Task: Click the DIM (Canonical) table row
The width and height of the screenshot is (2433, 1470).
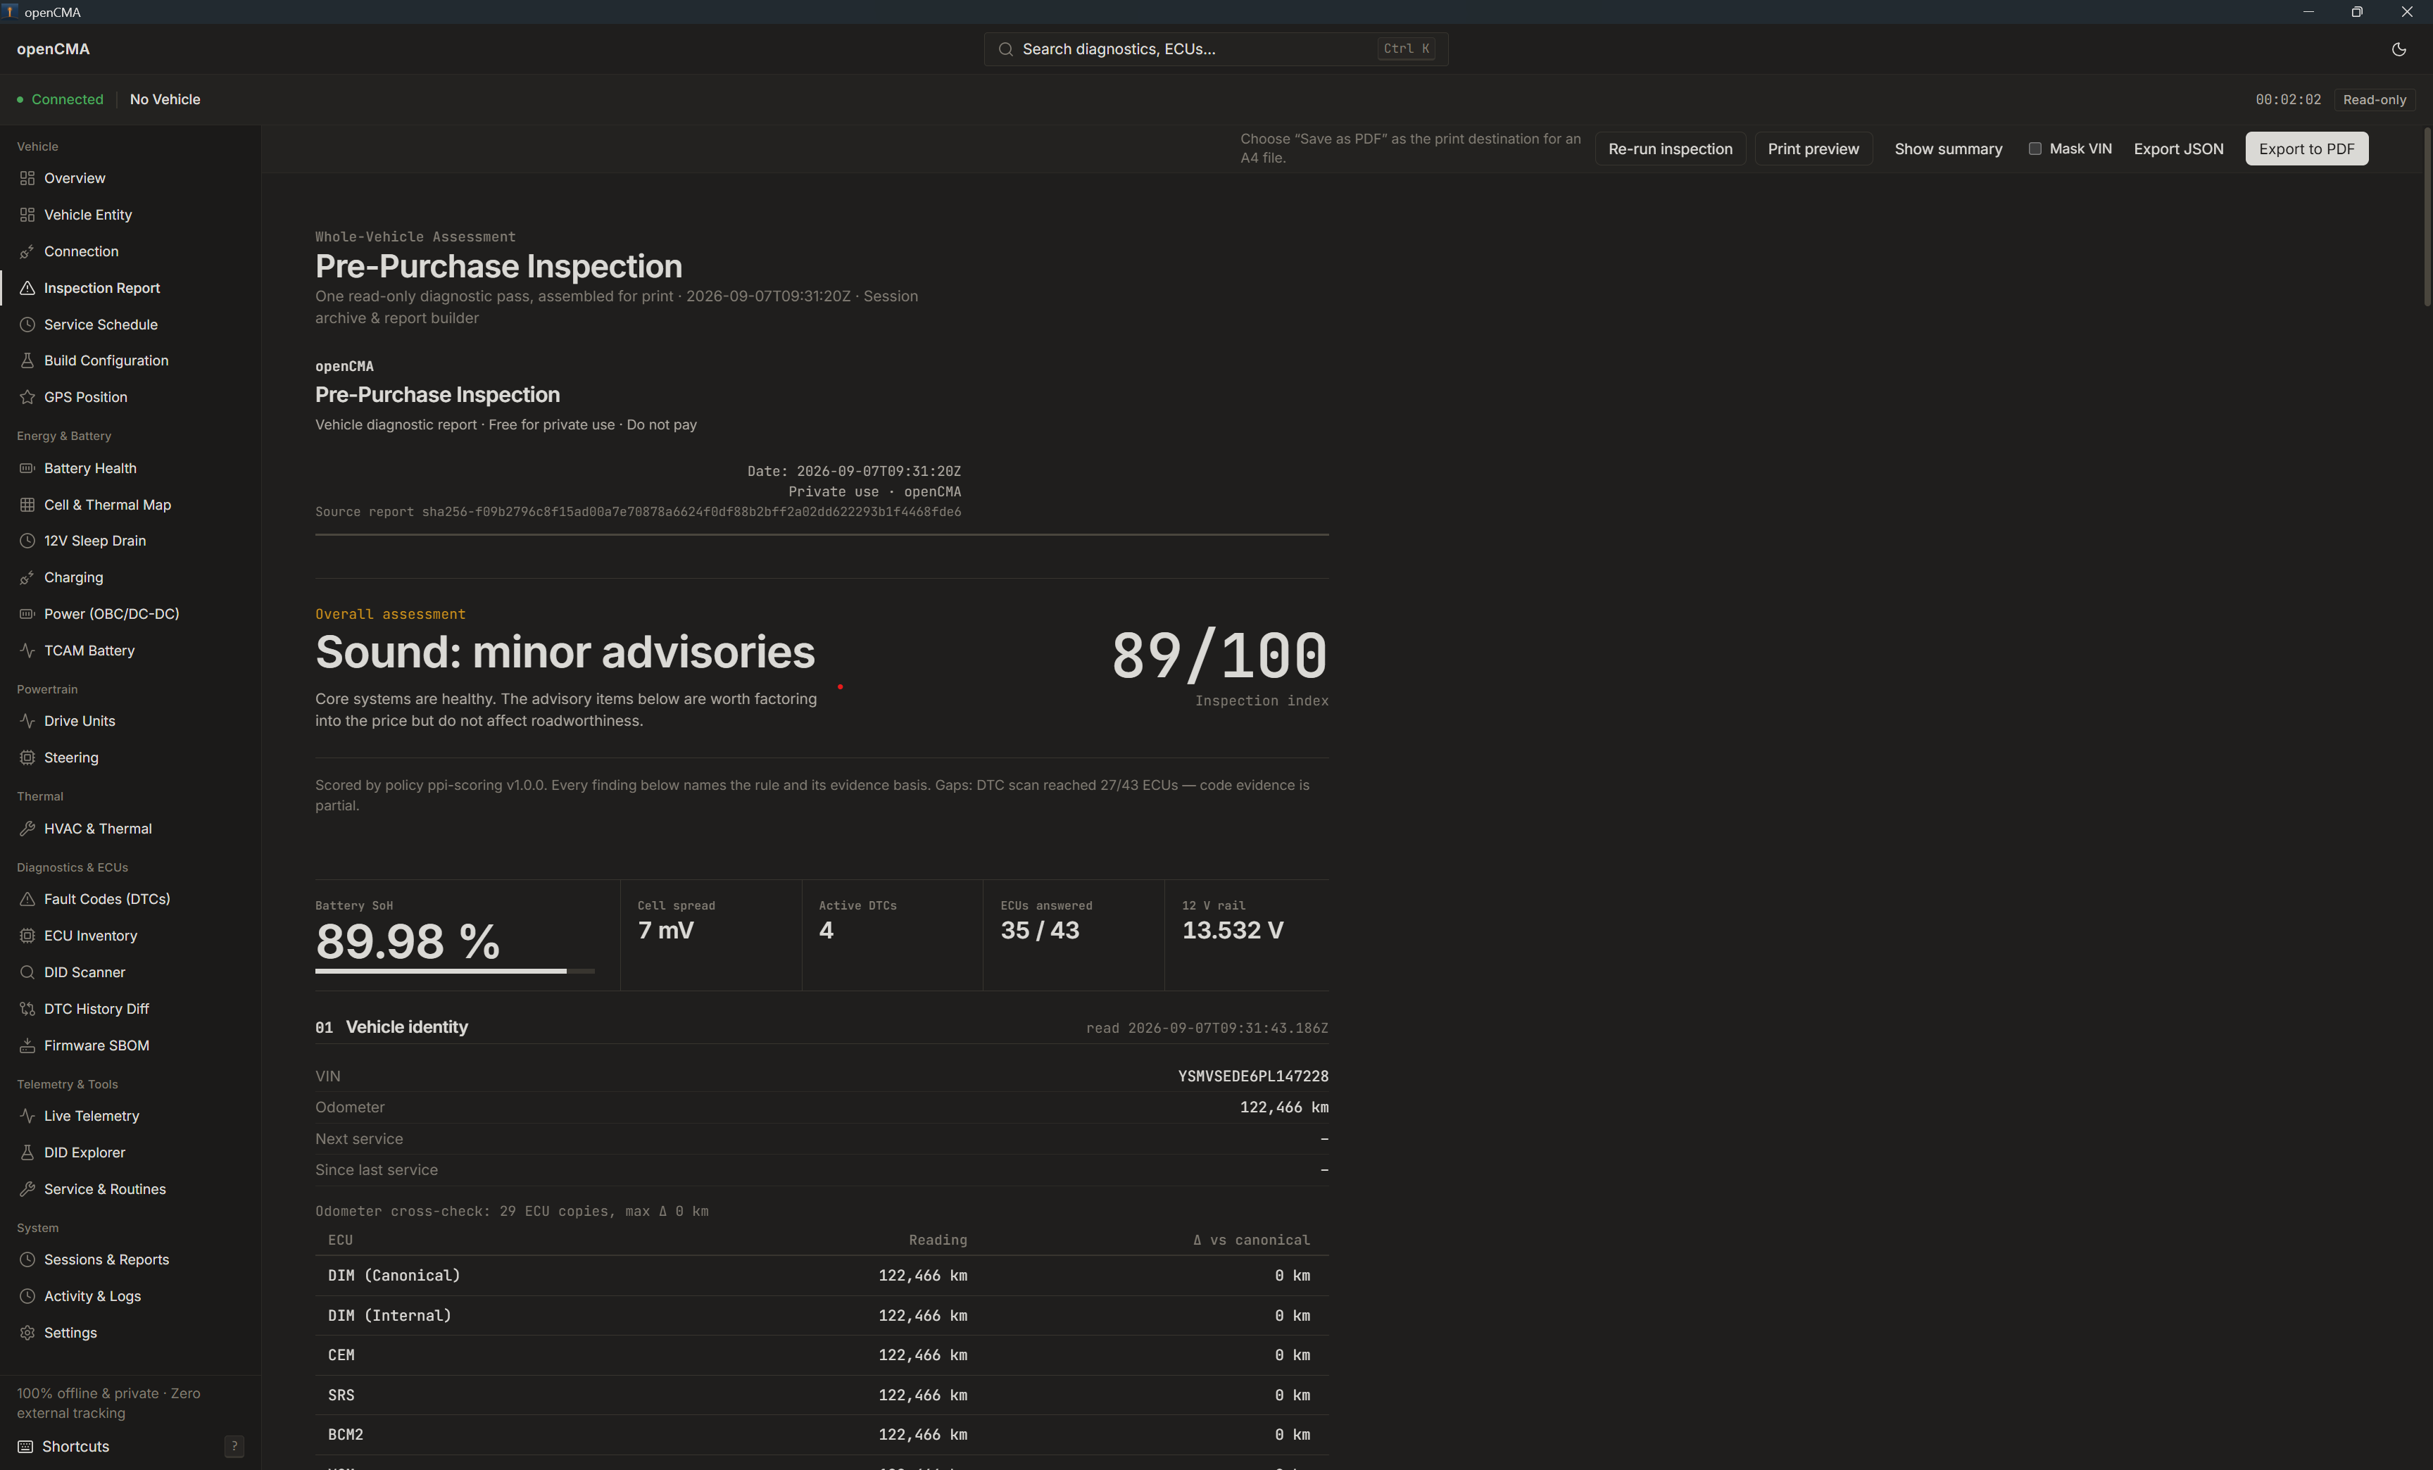Action: tap(822, 1276)
